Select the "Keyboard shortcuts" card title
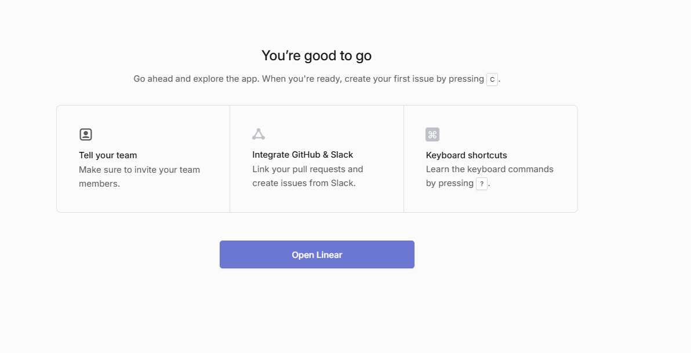The width and height of the screenshot is (691, 353). [466, 155]
